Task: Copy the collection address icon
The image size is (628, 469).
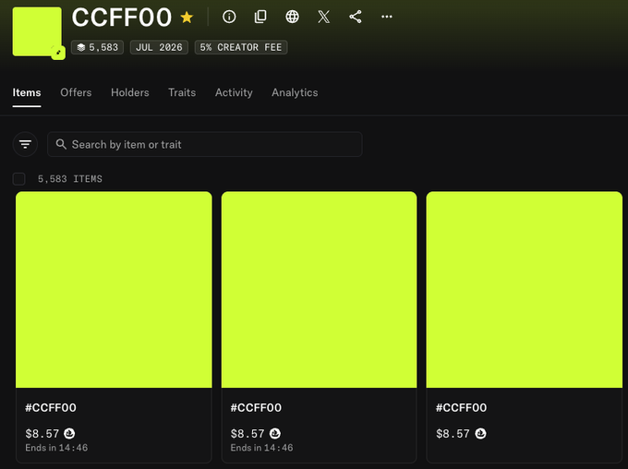Action: pos(260,17)
